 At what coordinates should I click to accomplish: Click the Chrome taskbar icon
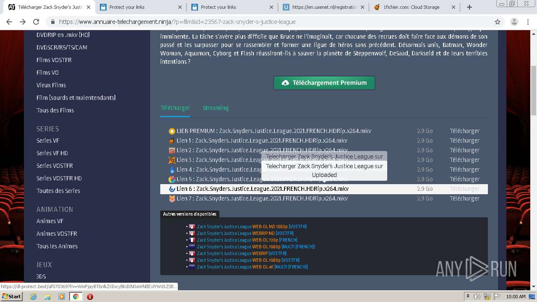[76, 297]
